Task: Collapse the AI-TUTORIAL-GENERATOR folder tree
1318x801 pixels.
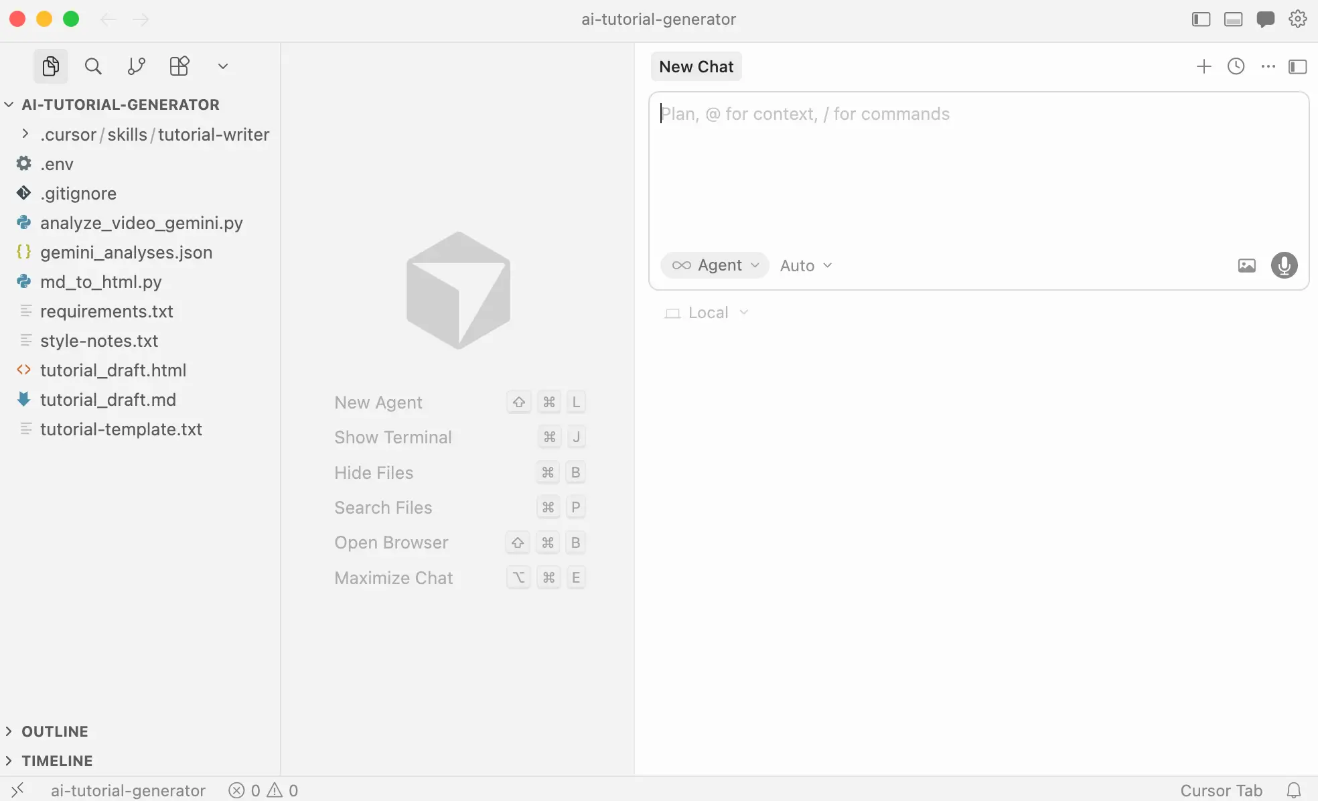Action: (9, 104)
